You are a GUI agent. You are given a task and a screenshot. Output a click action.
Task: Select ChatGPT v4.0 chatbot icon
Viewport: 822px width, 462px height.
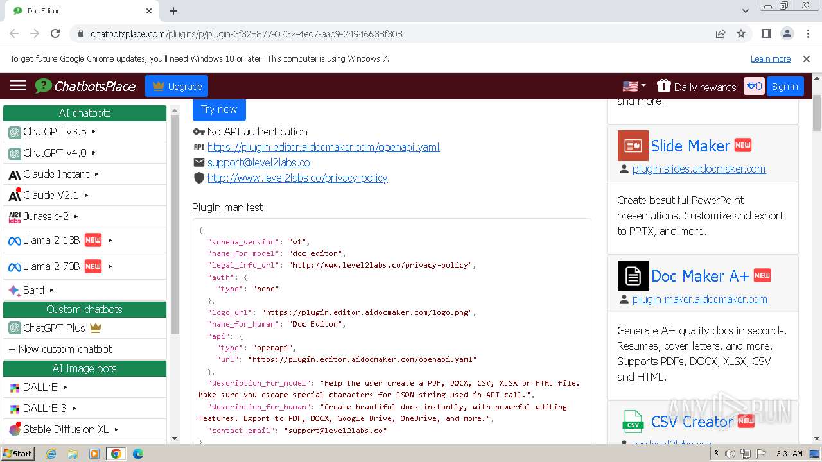pos(15,153)
